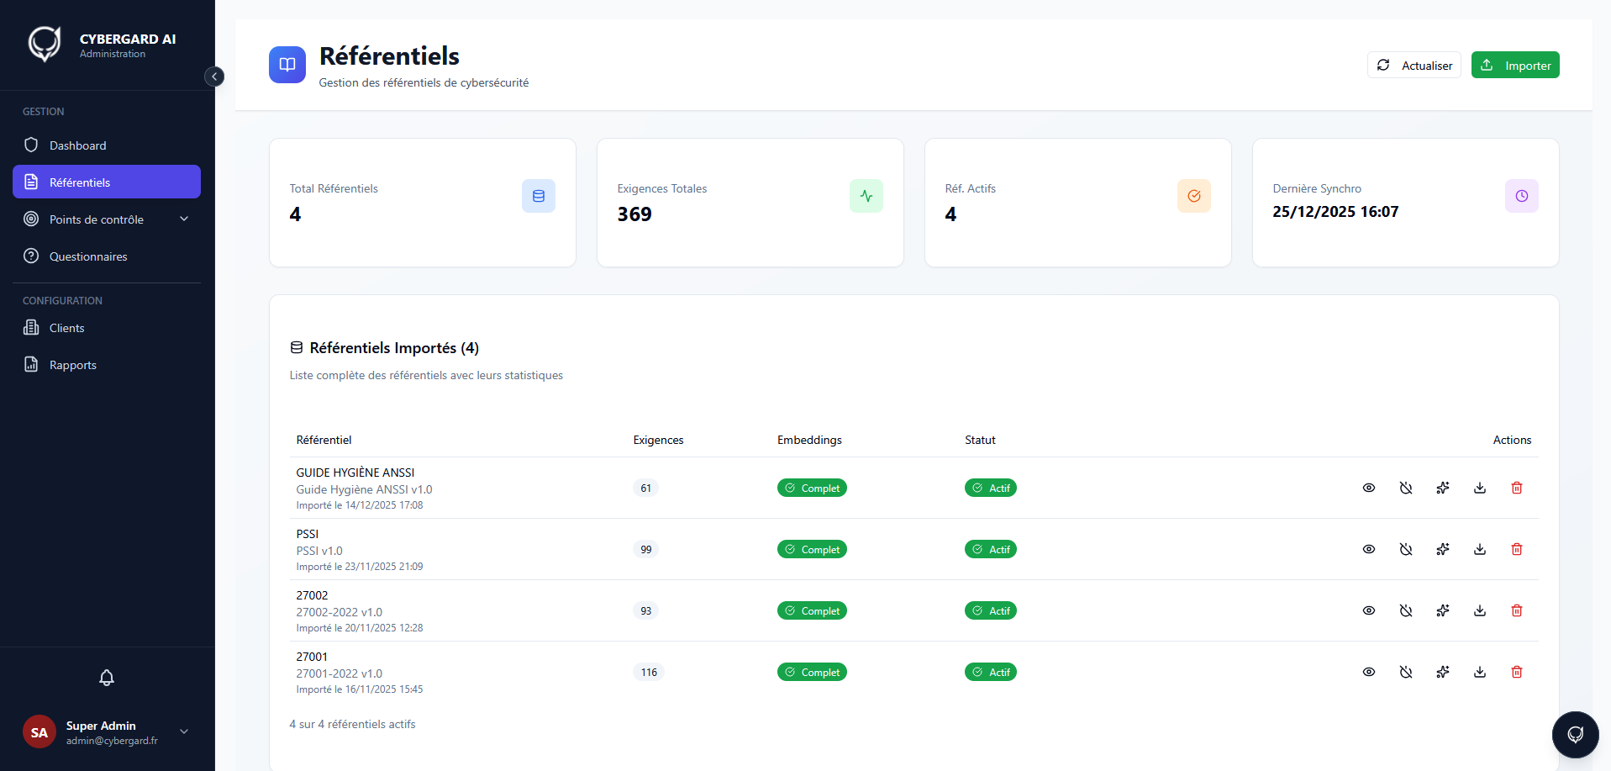Generate embeddings for GUIDE HYGIÈNE ANSSI (sparkles icon)
This screenshot has width=1611, height=771.
1443,488
